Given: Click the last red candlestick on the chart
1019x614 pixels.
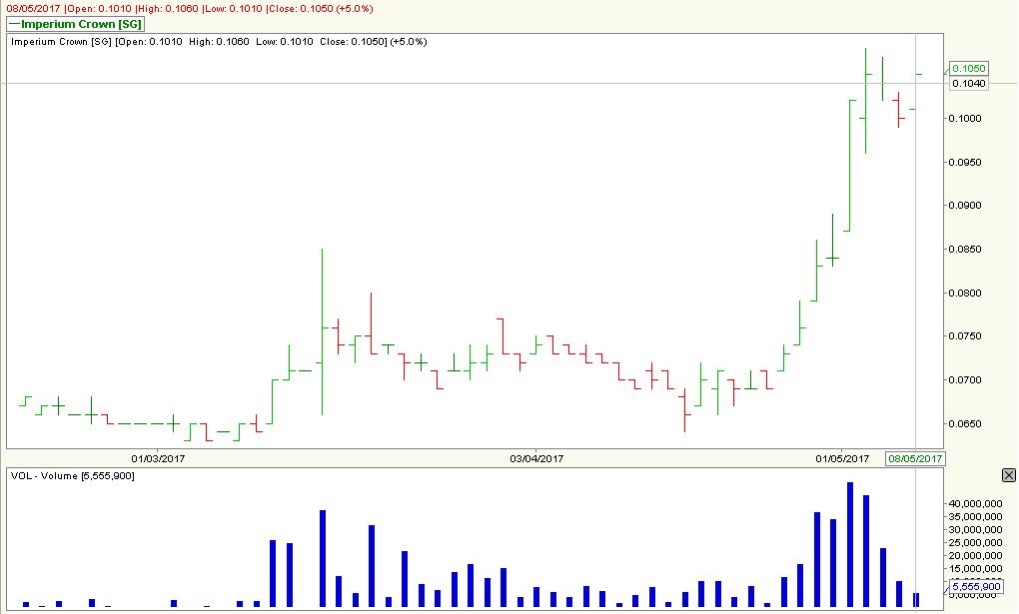Looking at the screenshot, I should [x=898, y=110].
